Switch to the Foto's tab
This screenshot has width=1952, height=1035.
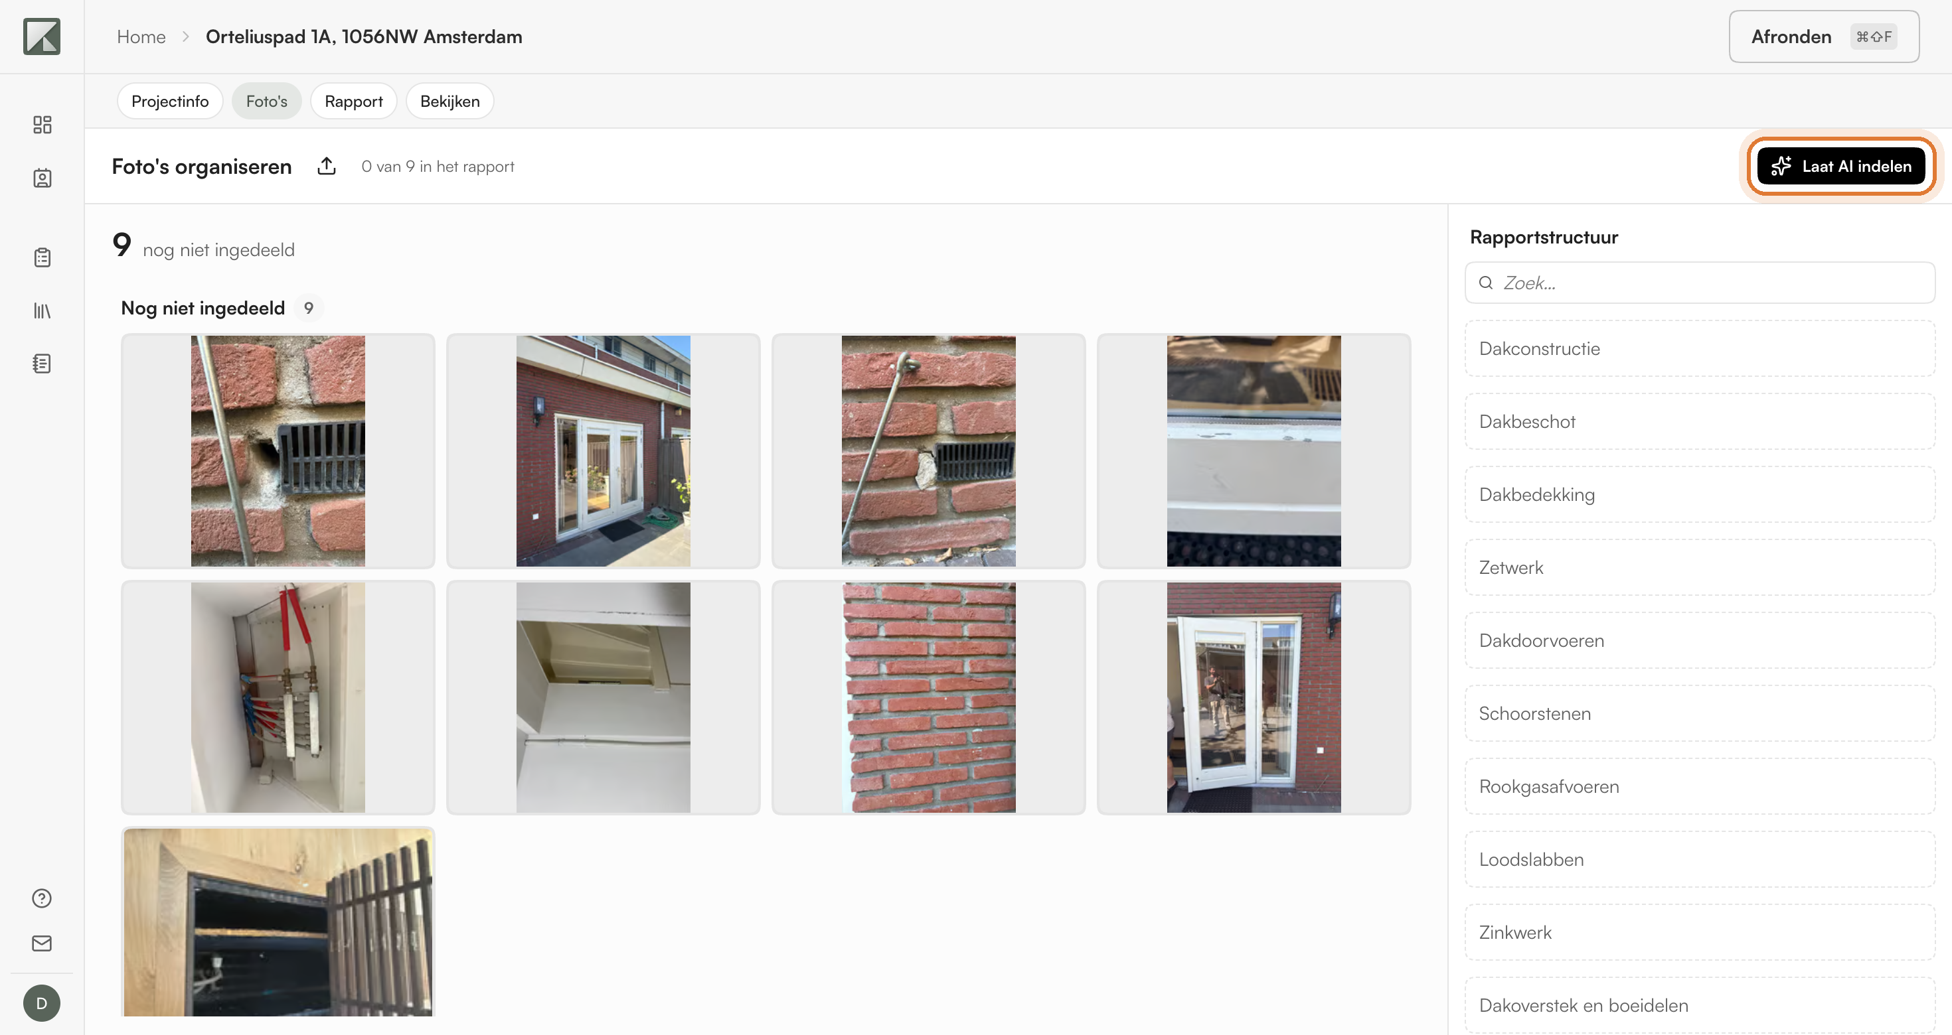coord(267,101)
